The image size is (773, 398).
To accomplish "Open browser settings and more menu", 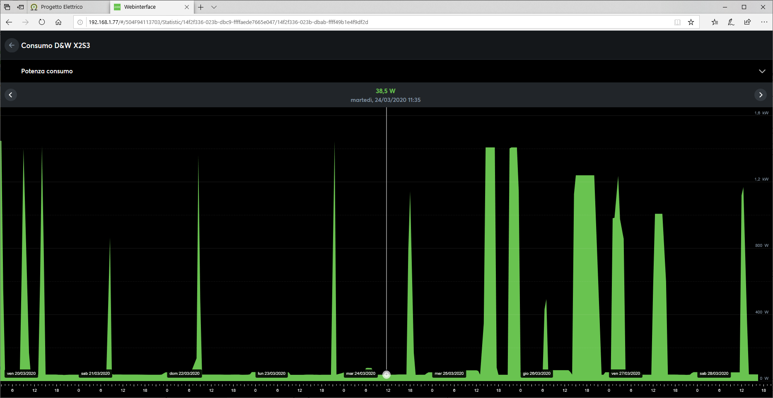I will pos(764,22).
